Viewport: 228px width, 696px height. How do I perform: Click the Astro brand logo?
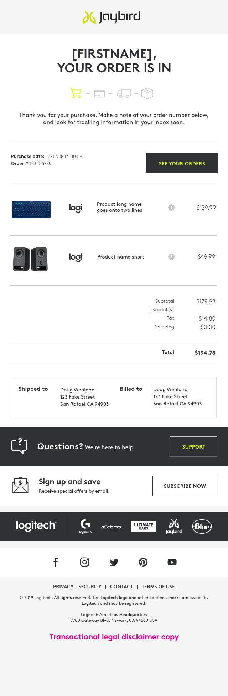pos(111,527)
